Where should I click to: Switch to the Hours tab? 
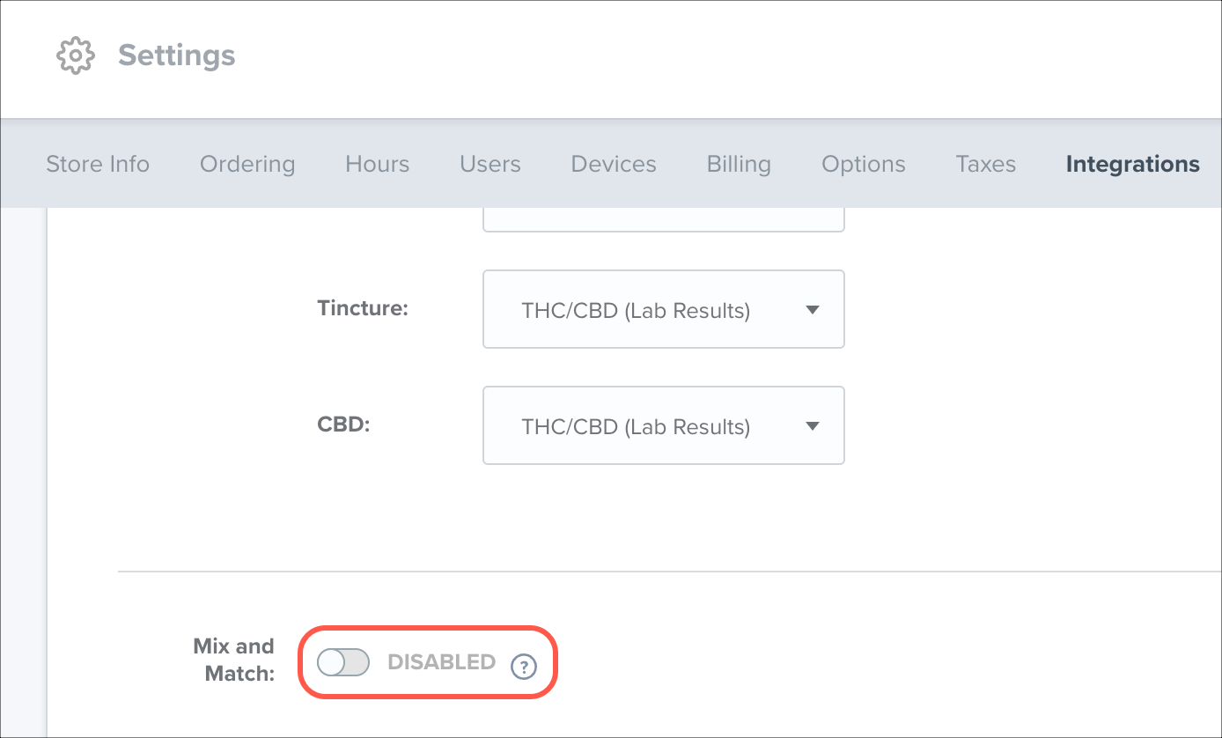(377, 164)
